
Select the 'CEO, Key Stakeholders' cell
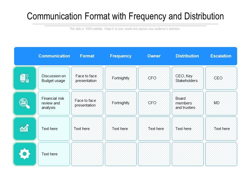(188, 78)
